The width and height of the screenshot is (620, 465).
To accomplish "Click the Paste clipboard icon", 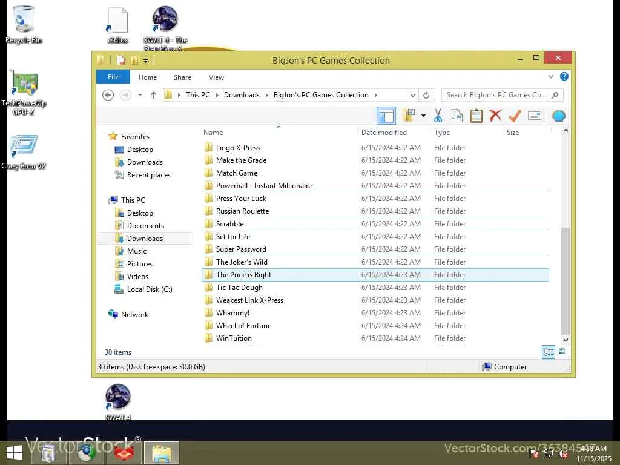I will (x=476, y=116).
